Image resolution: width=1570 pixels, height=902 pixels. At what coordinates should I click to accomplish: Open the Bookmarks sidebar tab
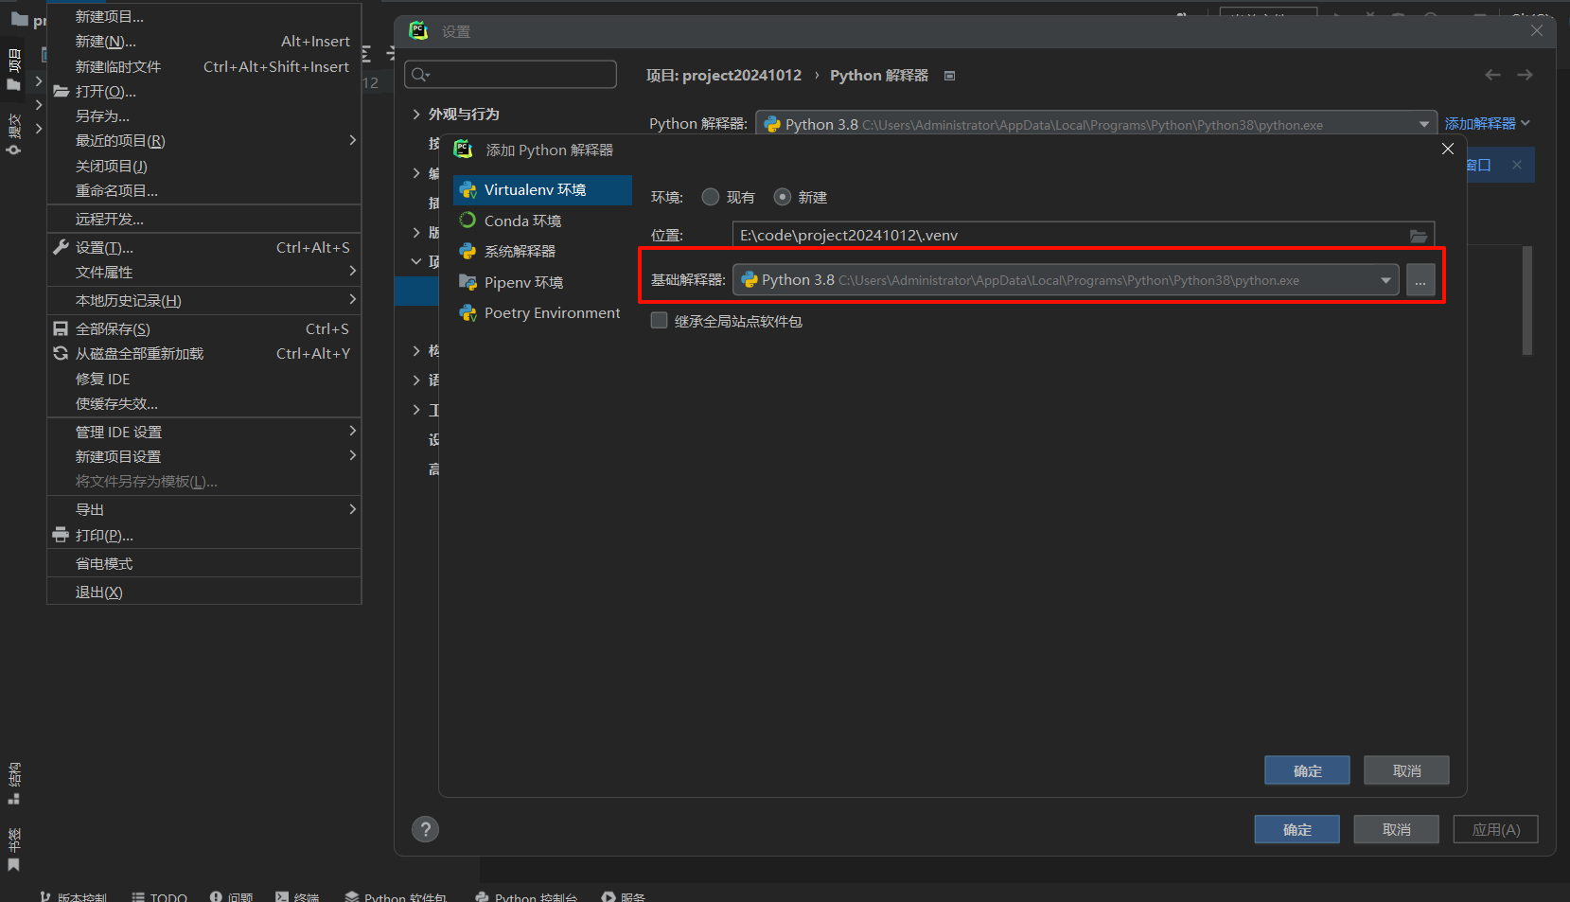[14, 849]
